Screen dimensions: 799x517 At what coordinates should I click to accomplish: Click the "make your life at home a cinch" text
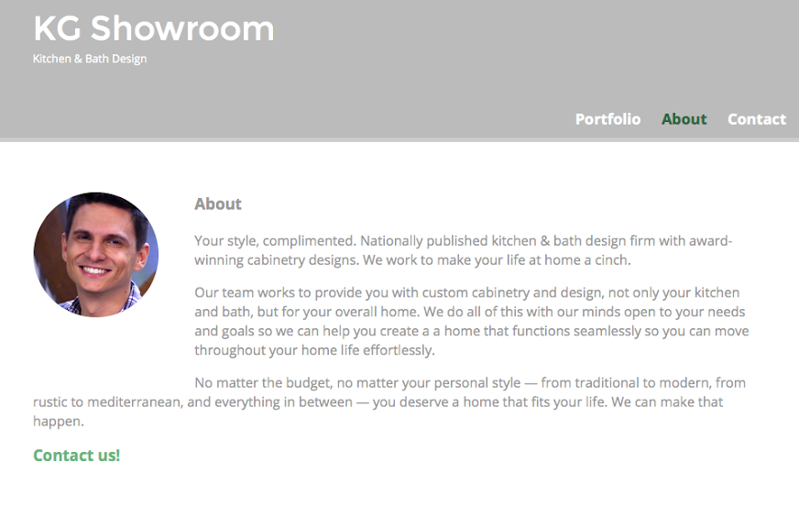[531, 260]
